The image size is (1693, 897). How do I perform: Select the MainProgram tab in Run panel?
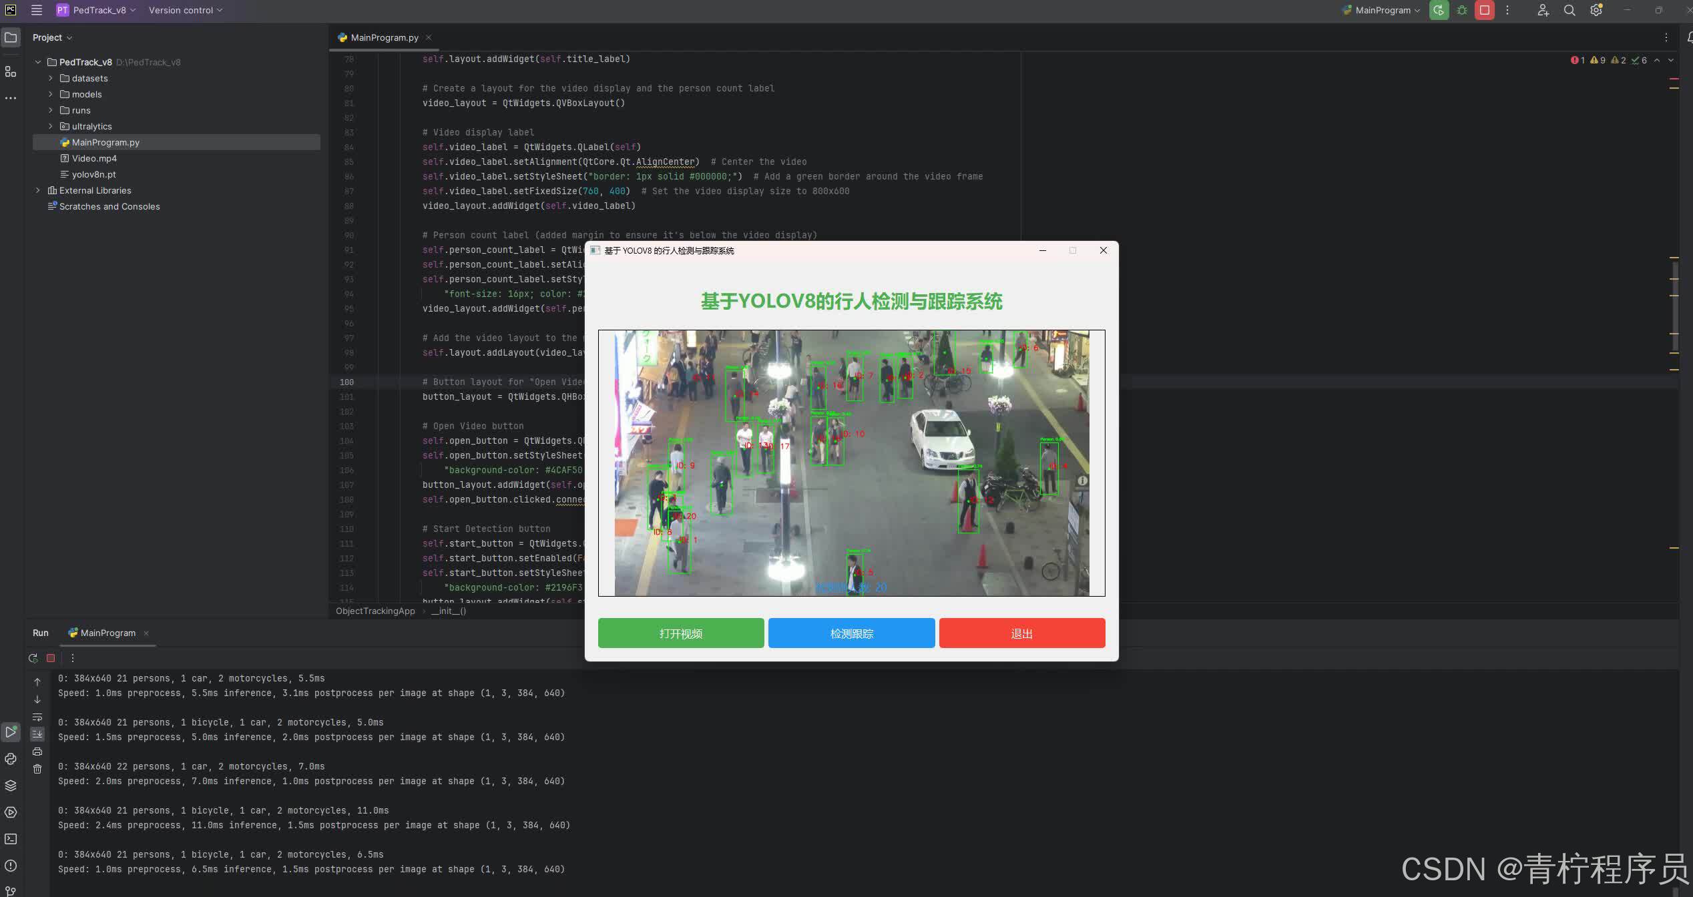[107, 633]
